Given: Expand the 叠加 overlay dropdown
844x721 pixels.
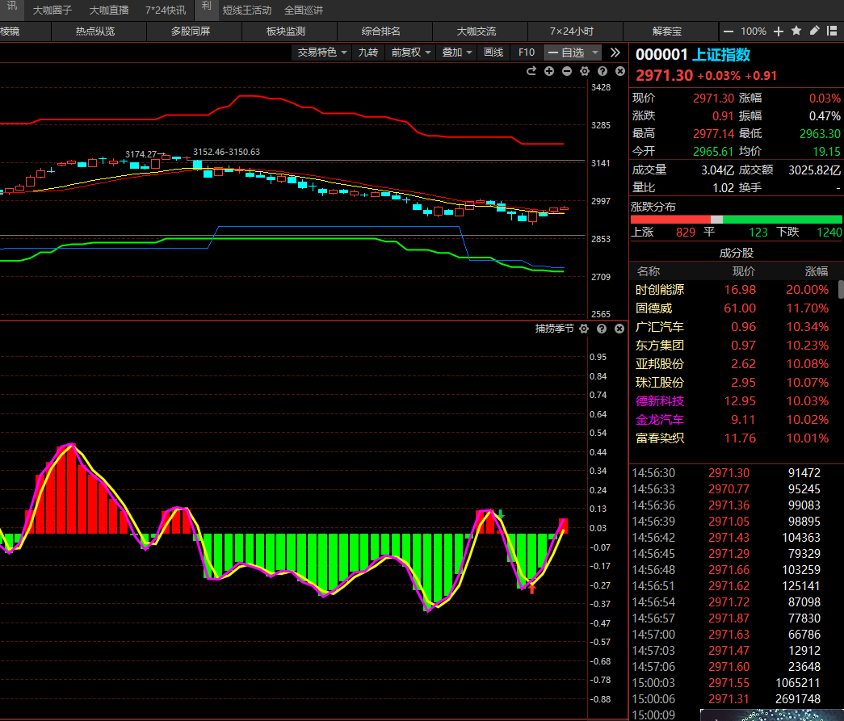Looking at the screenshot, I should pos(457,52).
